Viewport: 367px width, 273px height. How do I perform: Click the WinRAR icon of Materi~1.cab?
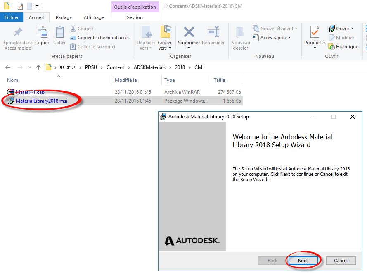tap(11, 92)
